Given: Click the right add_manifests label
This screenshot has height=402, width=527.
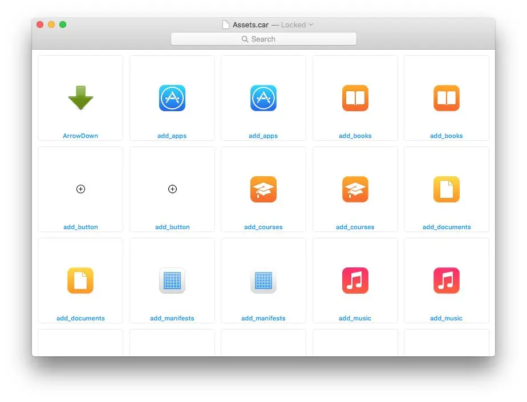Looking at the screenshot, I should pos(263,318).
